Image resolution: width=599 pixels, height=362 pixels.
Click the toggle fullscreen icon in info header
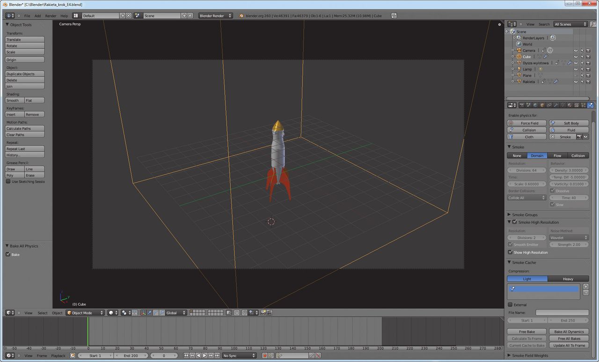pos(394,15)
